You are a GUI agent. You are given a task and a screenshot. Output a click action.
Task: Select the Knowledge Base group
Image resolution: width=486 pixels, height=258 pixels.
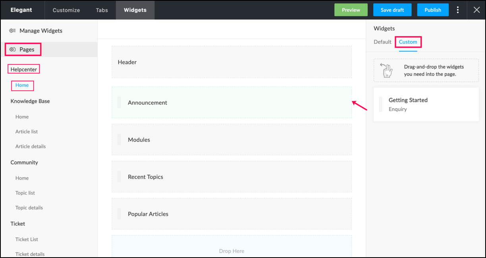pos(30,101)
